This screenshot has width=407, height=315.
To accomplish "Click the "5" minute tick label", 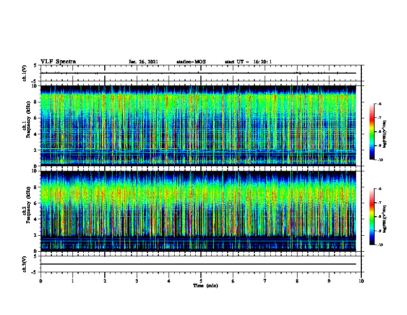I will (201, 281).
